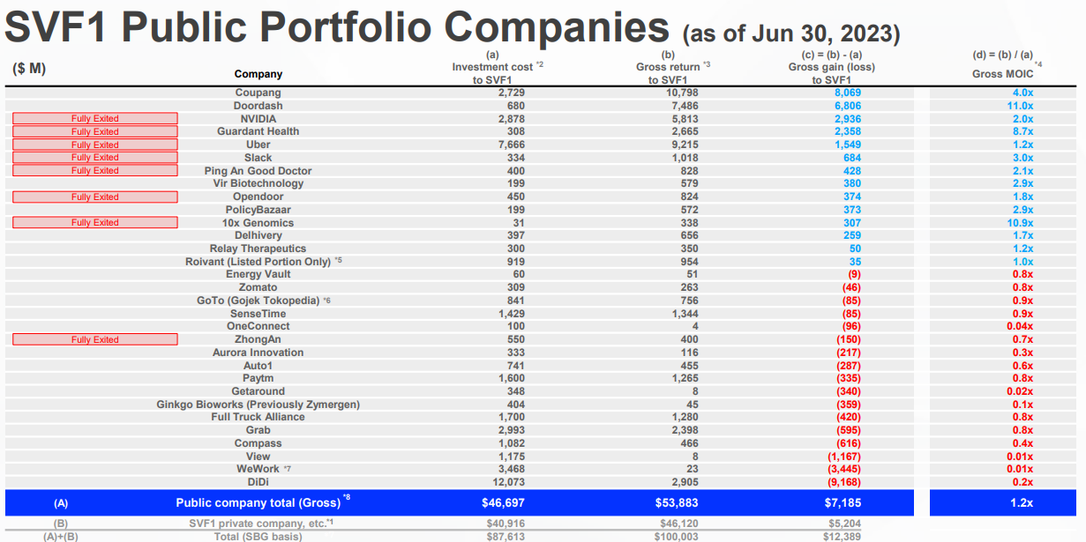The image size is (1086, 542).
Task: Select the Investment cost to SVF1 header
Action: (498, 73)
